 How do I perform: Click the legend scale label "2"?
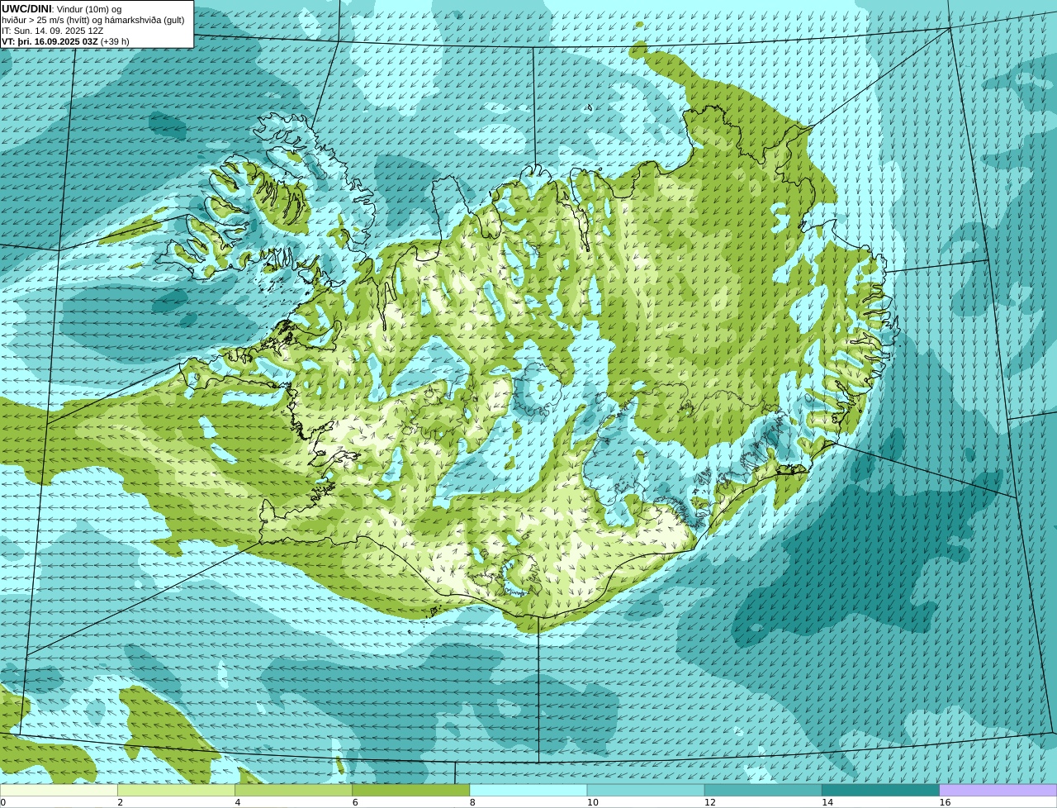(120, 802)
